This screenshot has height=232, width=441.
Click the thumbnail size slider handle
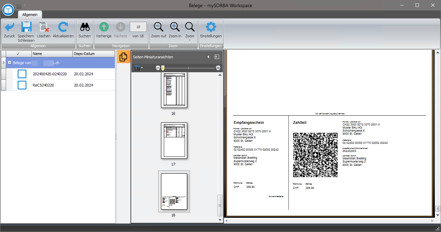pyautogui.click(x=163, y=68)
